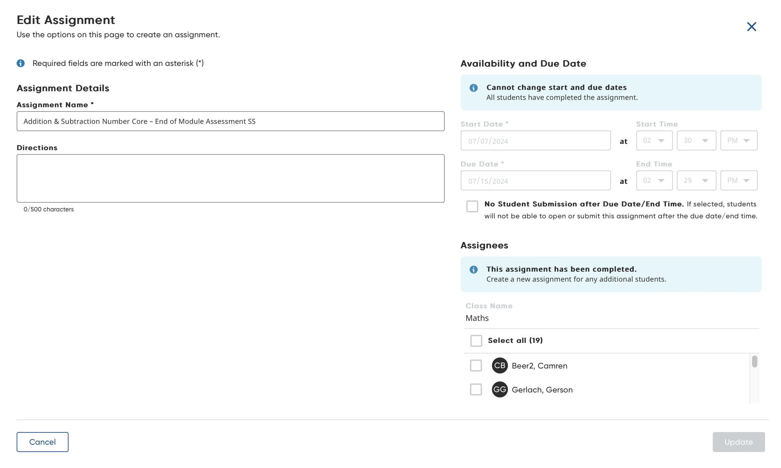Screen dimensions: 781x468
Task: Check 'No Student Submission after Due Date' box
Action: [x=472, y=206]
